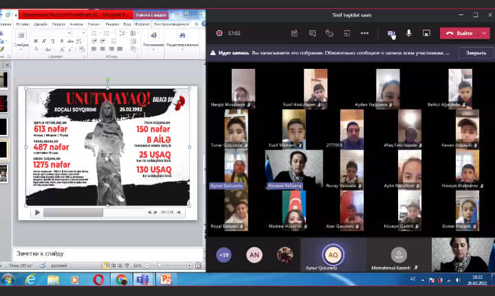Open font name combo box
Viewport: 495px width, 296px height.
point(52,33)
